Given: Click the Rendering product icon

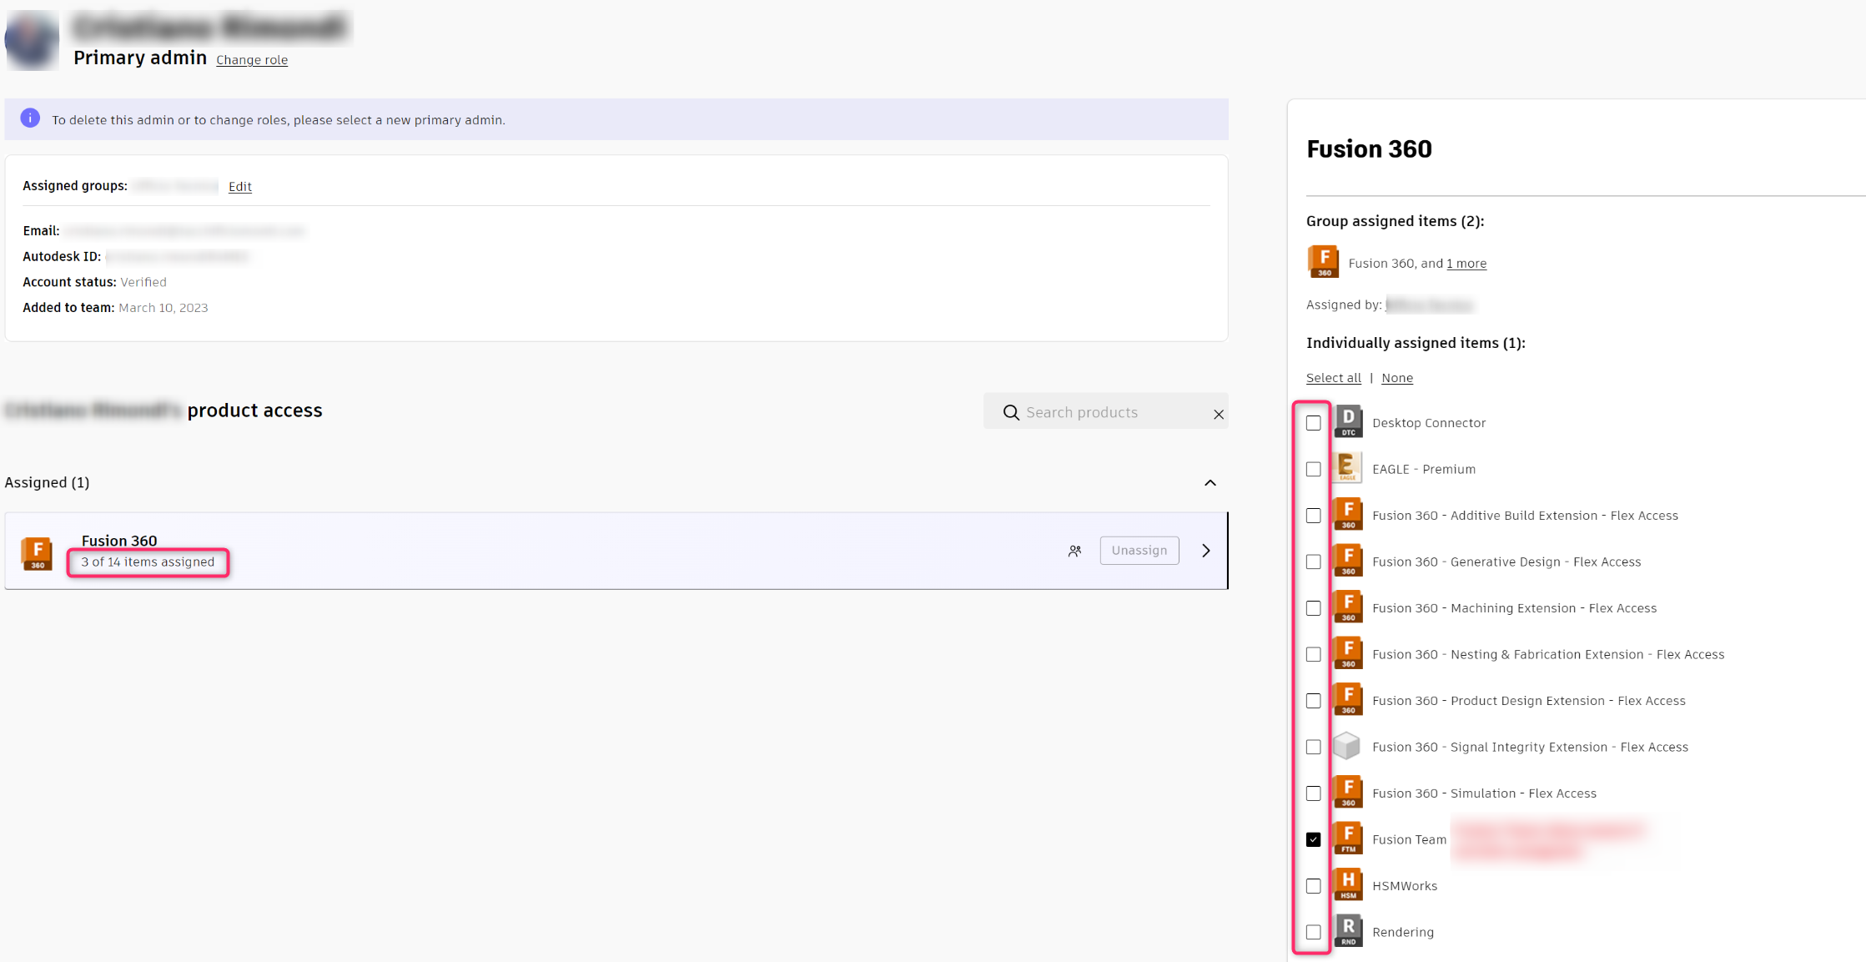Looking at the screenshot, I should click(x=1348, y=931).
